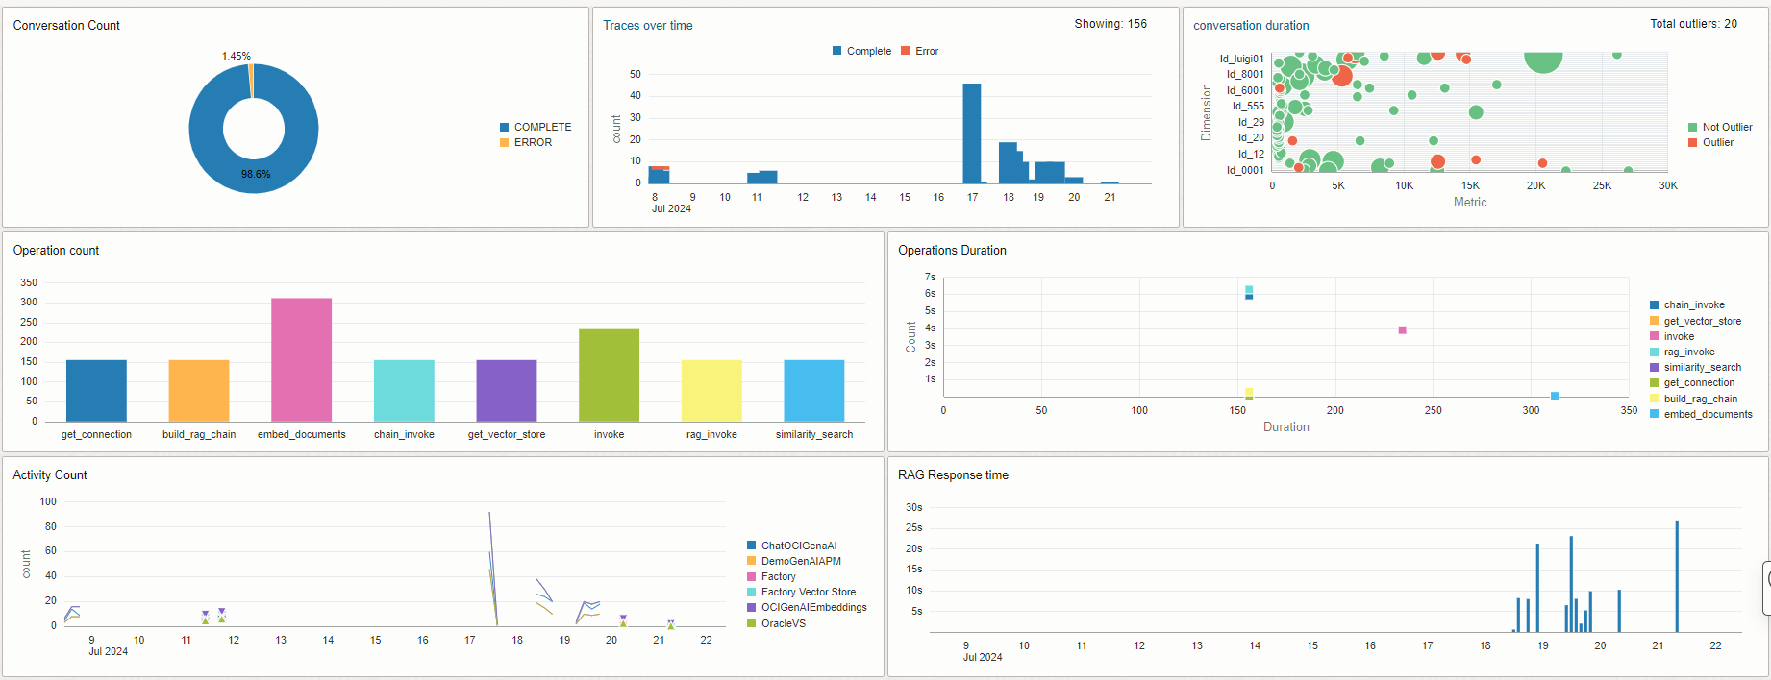Toggle Factory Vector Store legend entry
This screenshot has width=1771, height=680.
(x=801, y=592)
